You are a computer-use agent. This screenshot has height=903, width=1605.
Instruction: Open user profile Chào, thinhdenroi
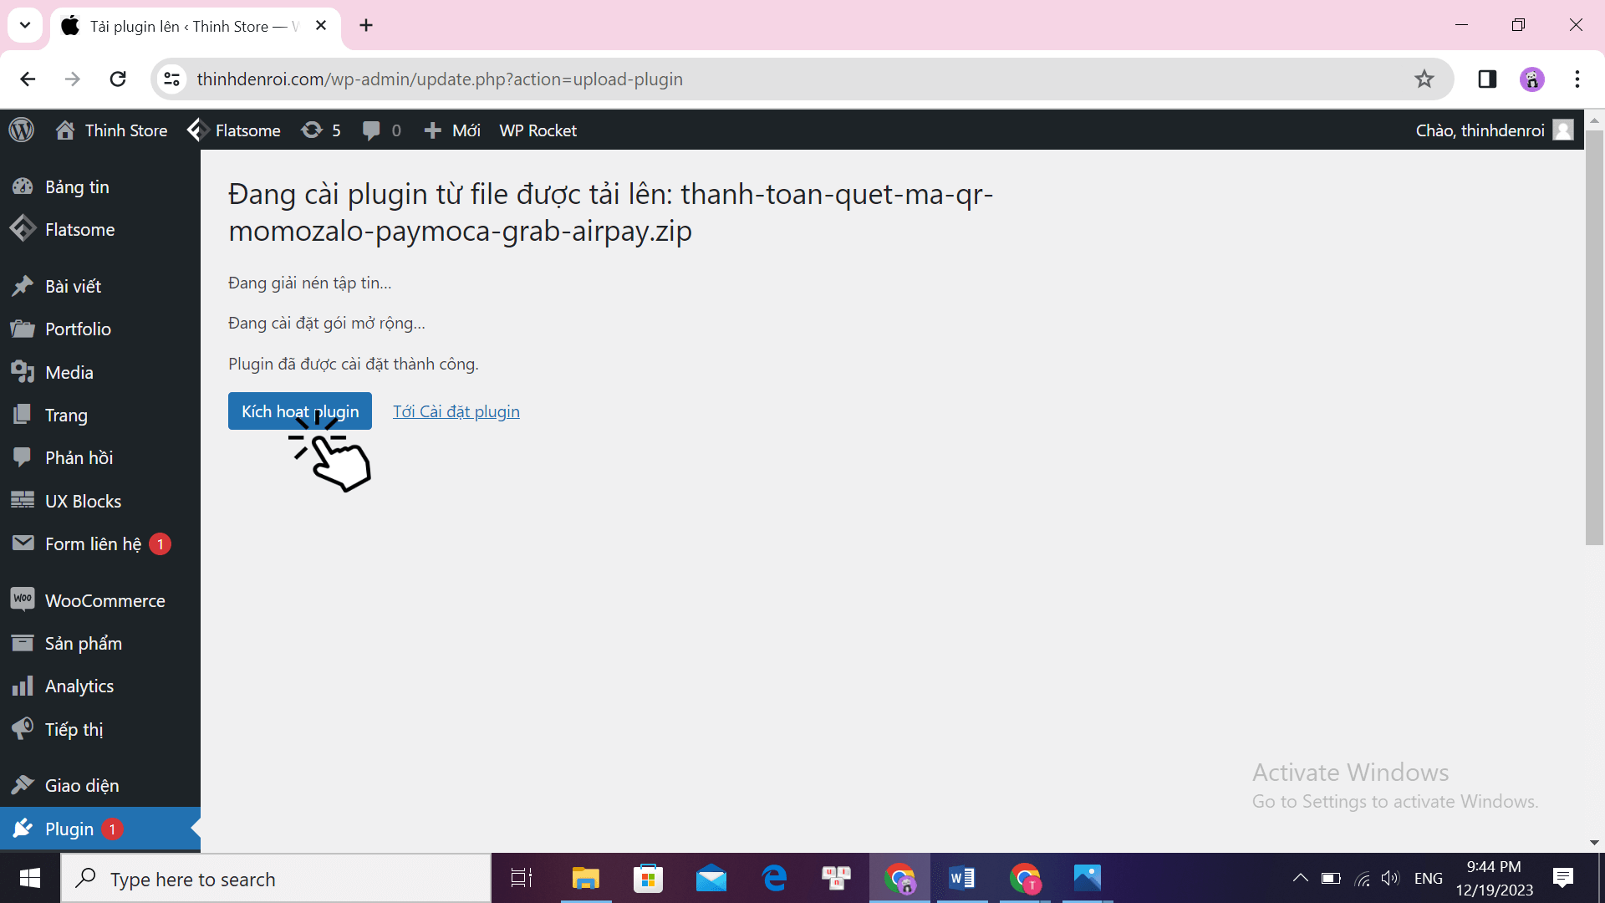1494,130
